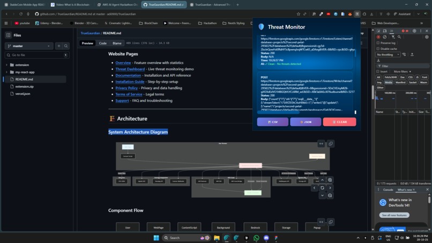
Task: Open the Windows Start menu
Action: click(x=156, y=238)
